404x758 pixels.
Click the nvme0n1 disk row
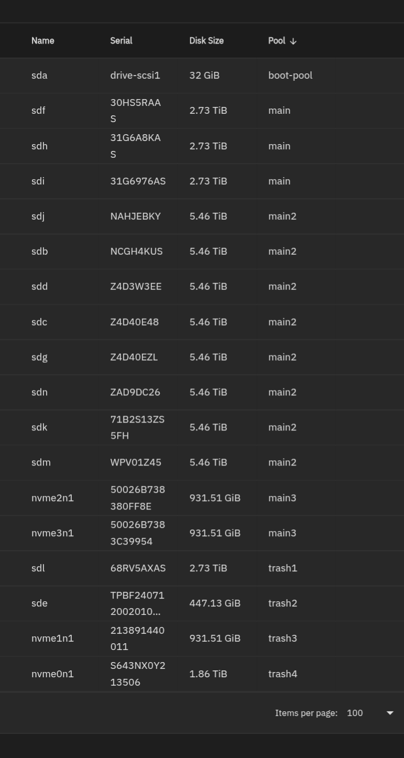pos(52,674)
